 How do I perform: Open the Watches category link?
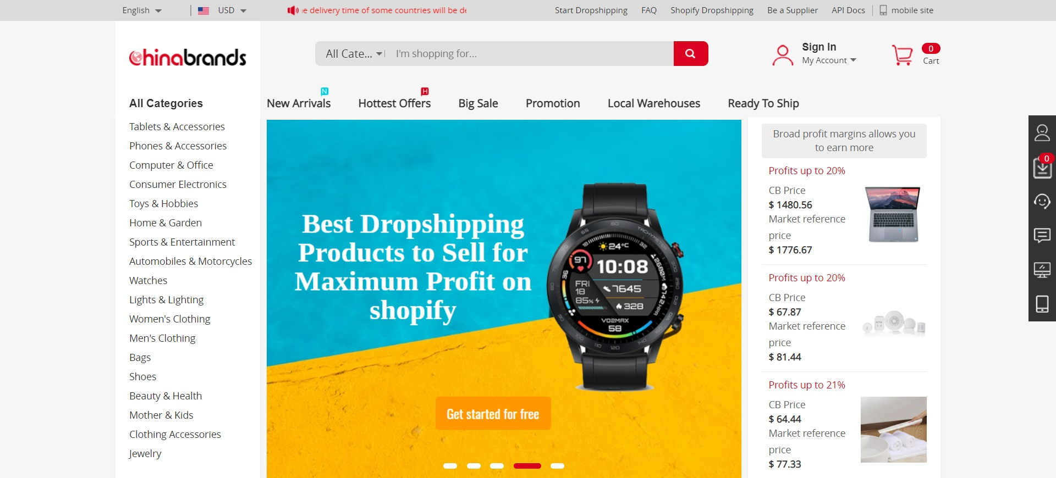point(148,281)
